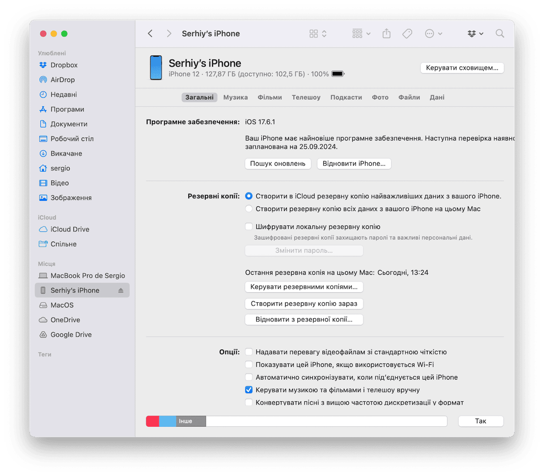Click the Search magnifier icon
544x476 pixels.
tap(500, 34)
